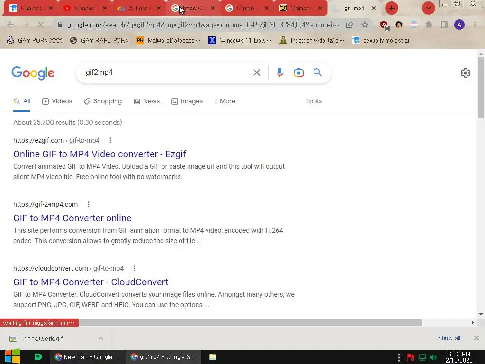Open the green chat app on taskbar
485x364 pixels.
pyautogui.click(x=38, y=357)
